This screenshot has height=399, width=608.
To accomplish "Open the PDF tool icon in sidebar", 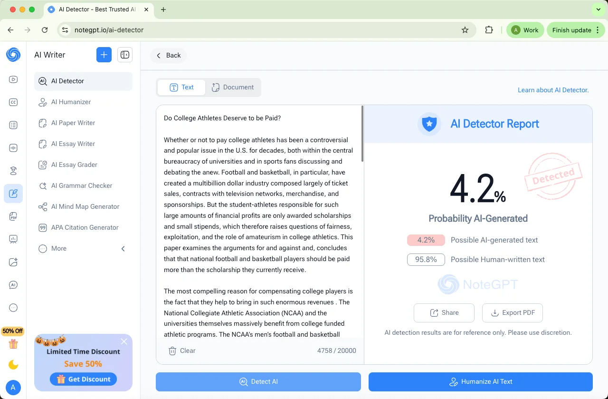I will point(13,216).
